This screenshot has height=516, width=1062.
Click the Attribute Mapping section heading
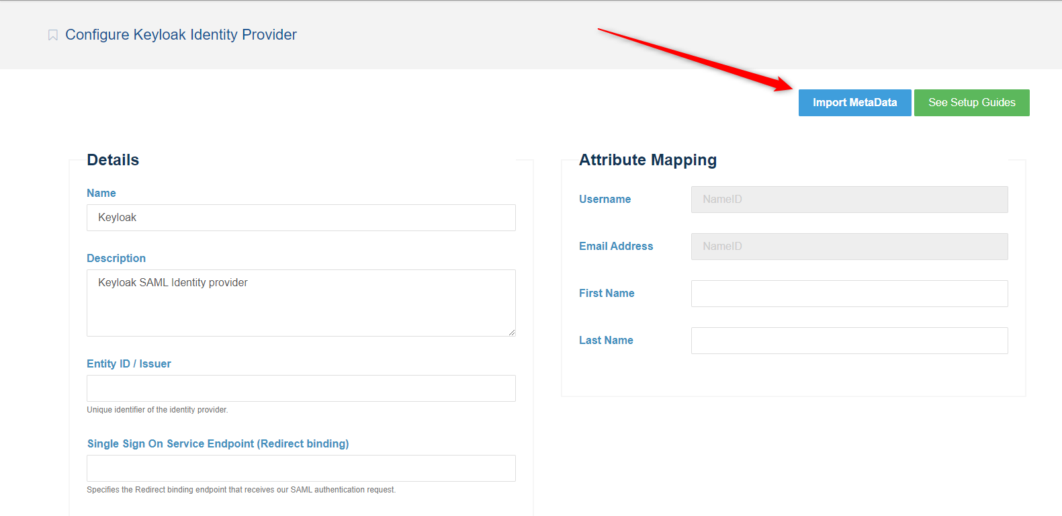(x=648, y=160)
